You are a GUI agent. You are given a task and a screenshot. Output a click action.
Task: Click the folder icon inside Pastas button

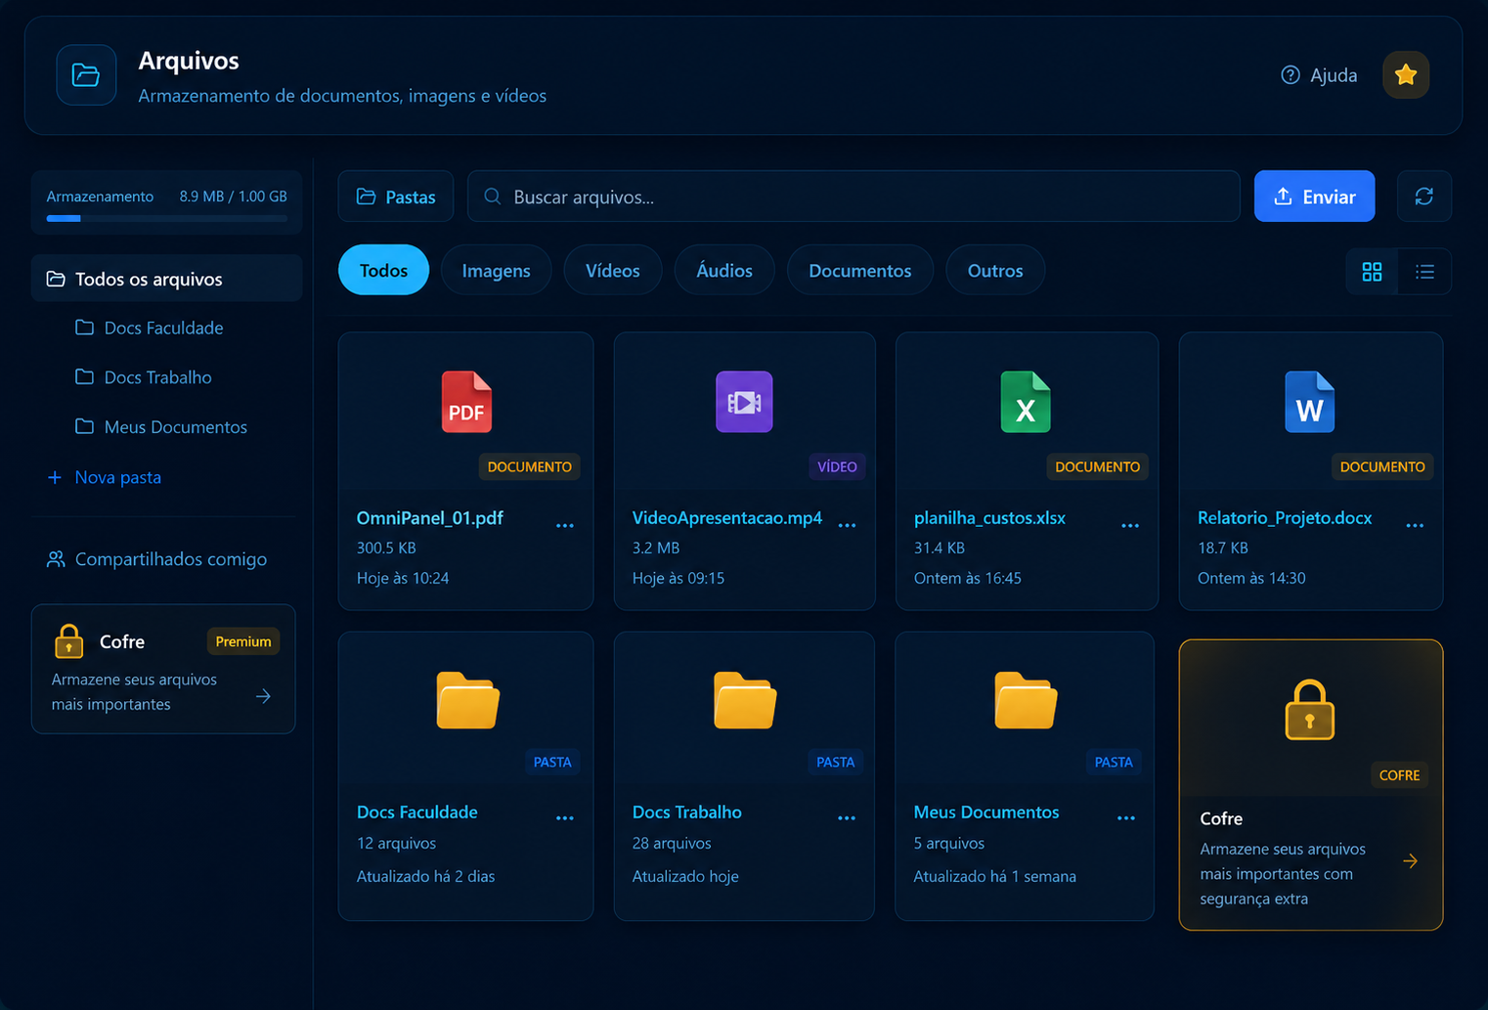[367, 197]
